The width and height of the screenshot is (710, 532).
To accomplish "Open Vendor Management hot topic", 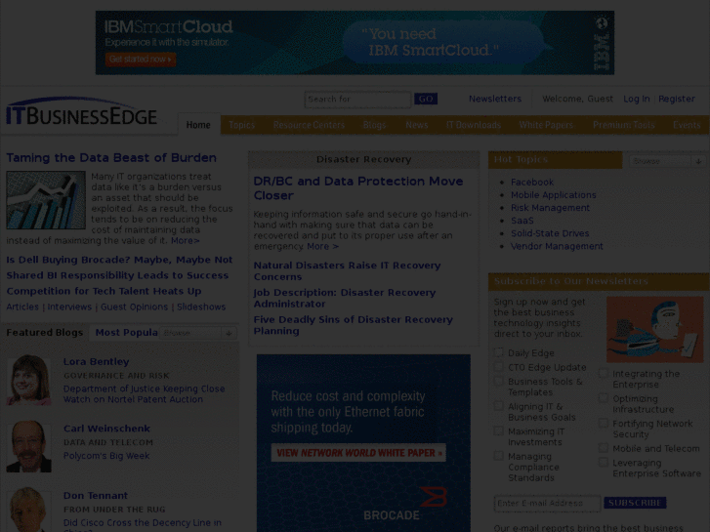I will (557, 246).
